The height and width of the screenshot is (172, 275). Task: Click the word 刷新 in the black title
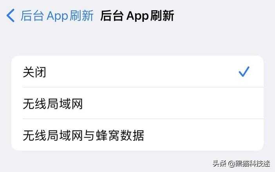click(x=162, y=16)
